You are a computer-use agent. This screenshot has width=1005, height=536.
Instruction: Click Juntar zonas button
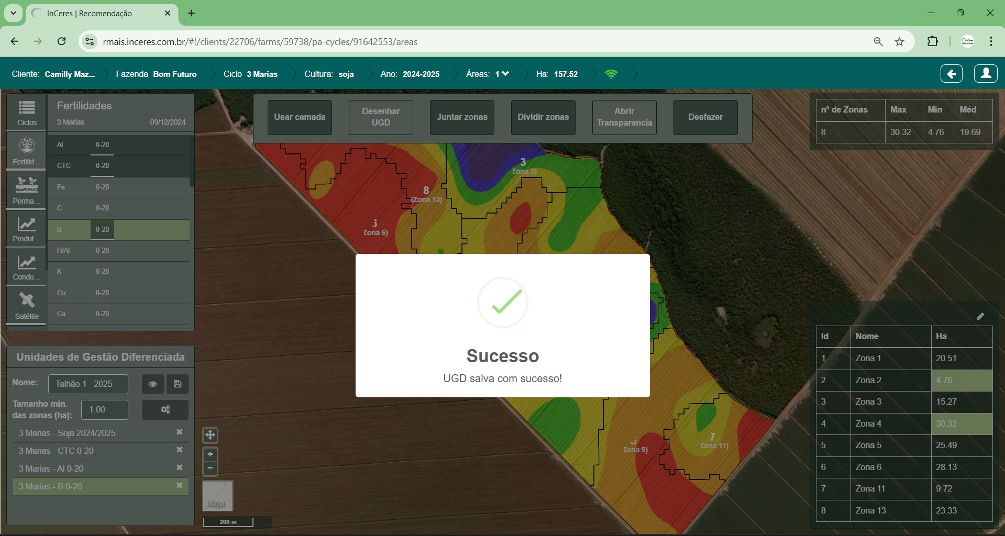click(462, 117)
